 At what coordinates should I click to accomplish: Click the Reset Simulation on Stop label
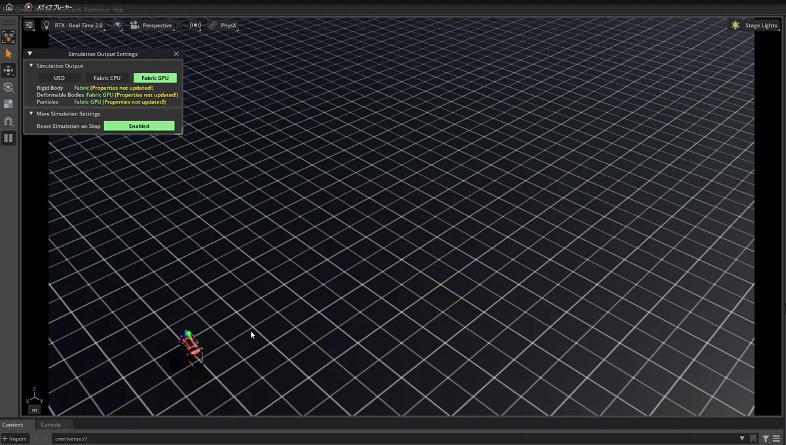pyautogui.click(x=68, y=126)
